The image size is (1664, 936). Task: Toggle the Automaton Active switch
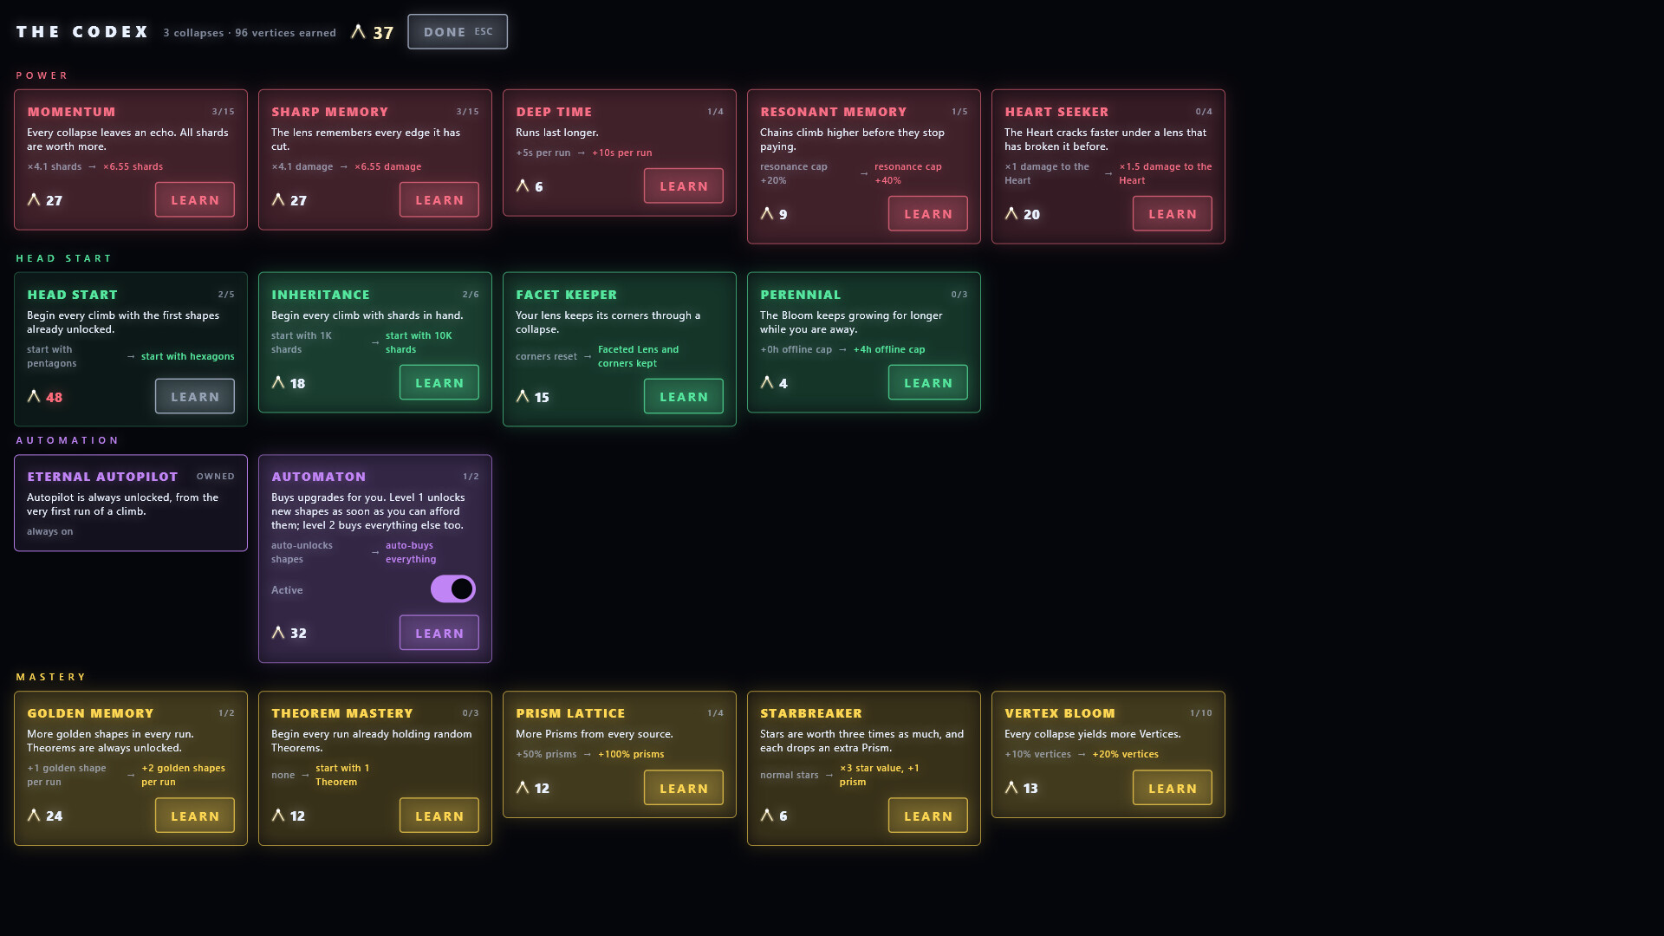(x=453, y=589)
